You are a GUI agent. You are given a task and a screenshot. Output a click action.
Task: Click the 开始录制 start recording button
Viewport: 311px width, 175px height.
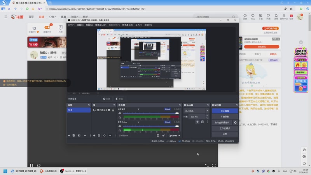pyautogui.click(x=224, y=117)
